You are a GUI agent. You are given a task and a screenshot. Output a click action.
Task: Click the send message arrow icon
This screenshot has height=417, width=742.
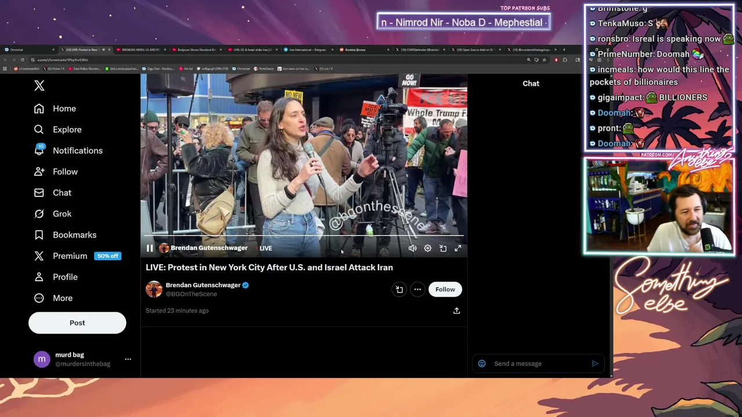click(x=595, y=364)
